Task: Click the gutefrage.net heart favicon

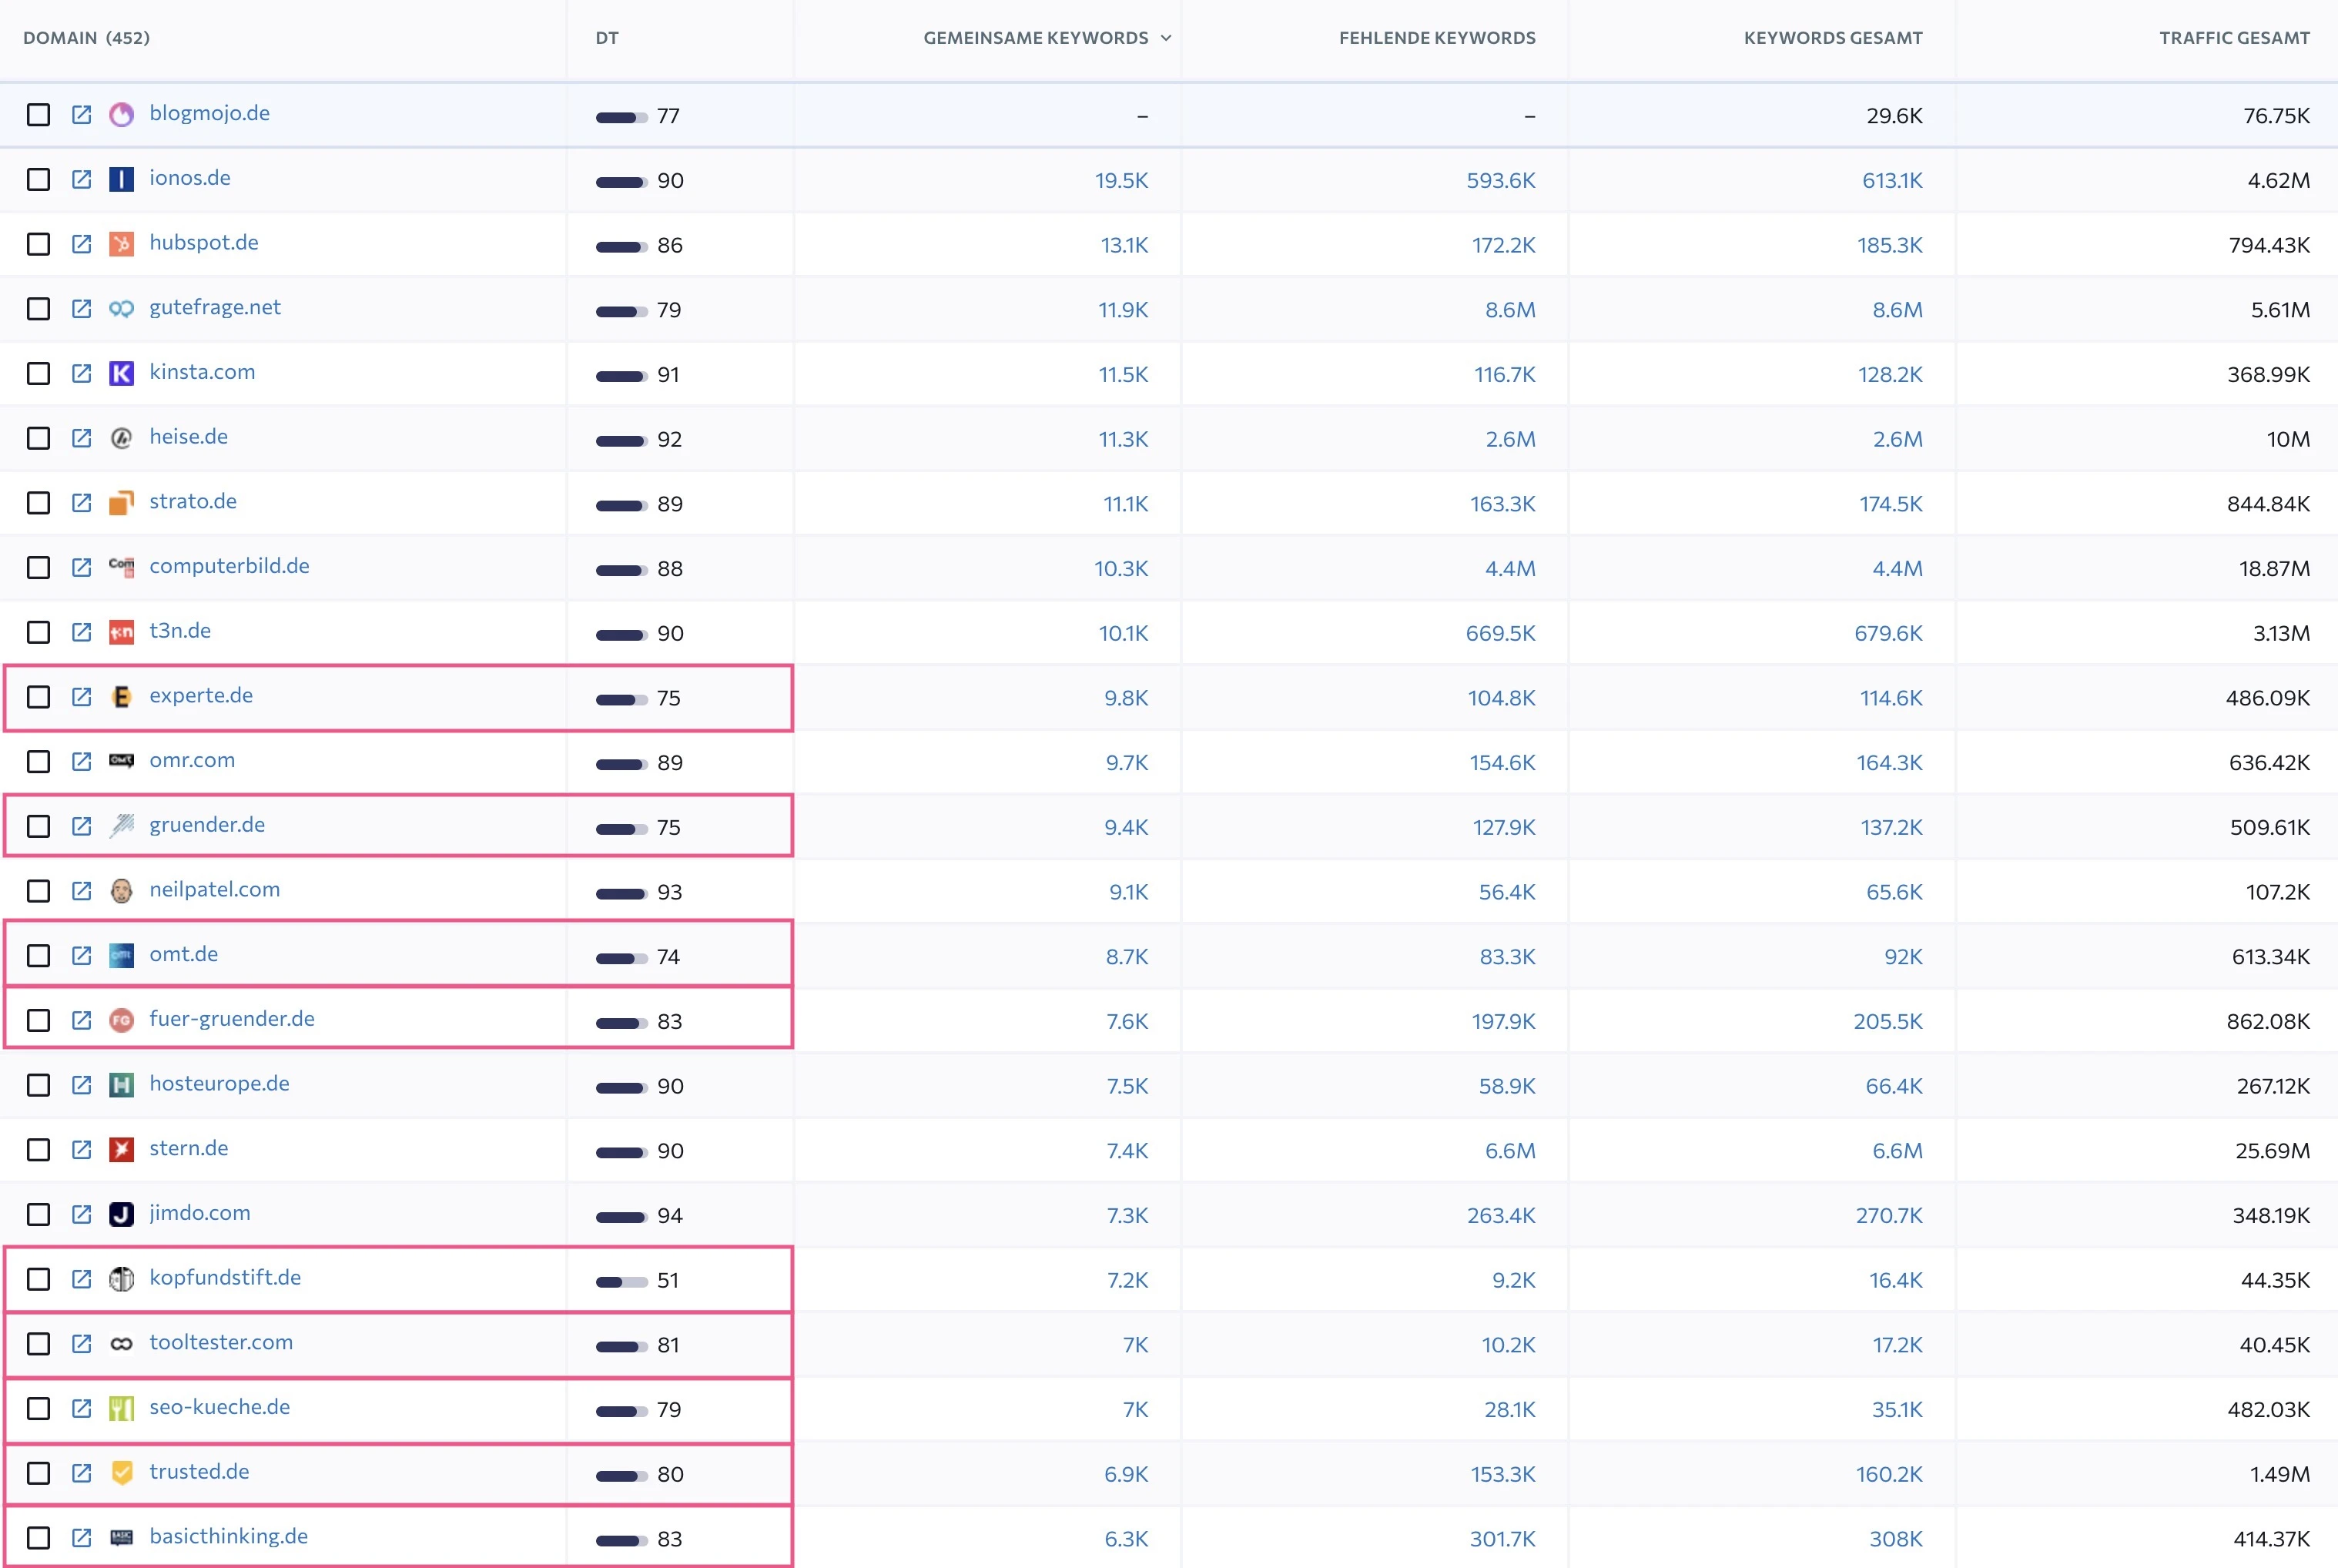Action: click(x=121, y=308)
